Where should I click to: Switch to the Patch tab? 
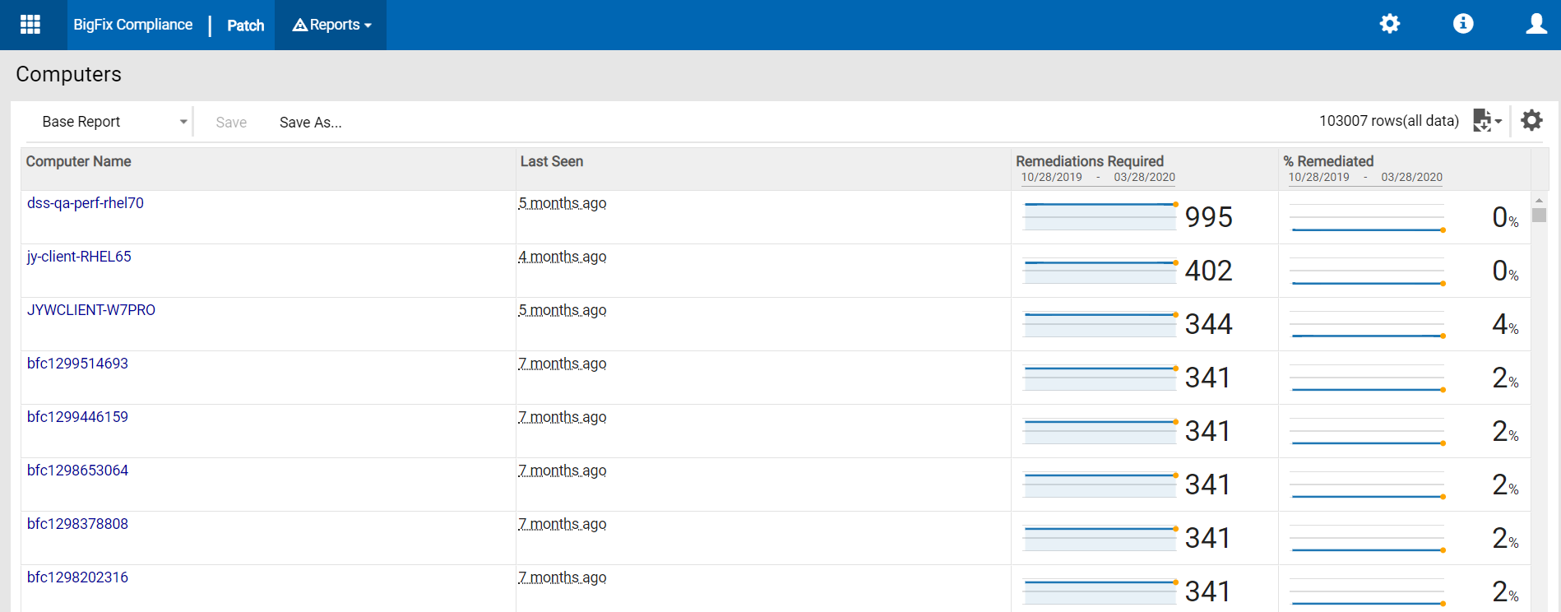(245, 25)
